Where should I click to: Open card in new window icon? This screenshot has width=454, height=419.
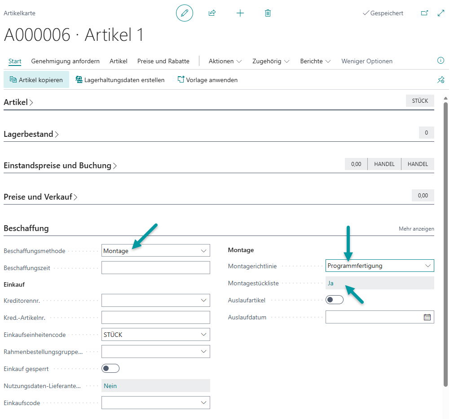pos(424,13)
